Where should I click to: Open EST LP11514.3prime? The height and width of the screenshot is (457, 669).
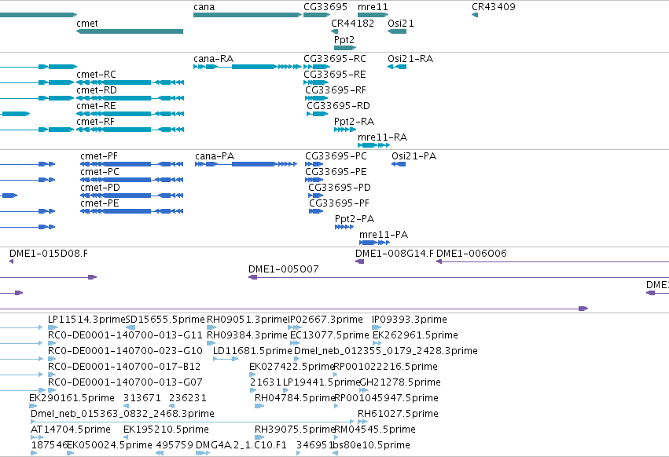pos(53,327)
